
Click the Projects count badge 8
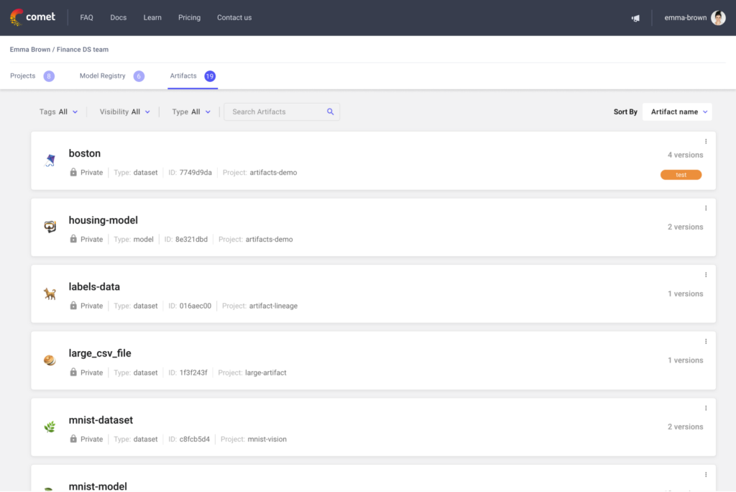pyautogui.click(x=49, y=76)
